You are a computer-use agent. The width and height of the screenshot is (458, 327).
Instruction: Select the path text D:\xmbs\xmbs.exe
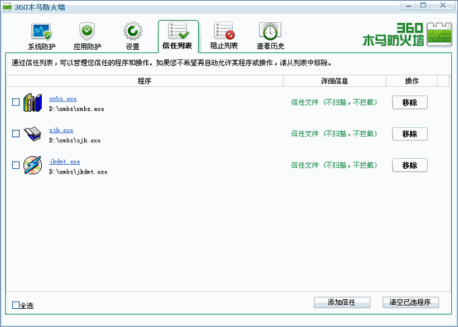pos(77,109)
